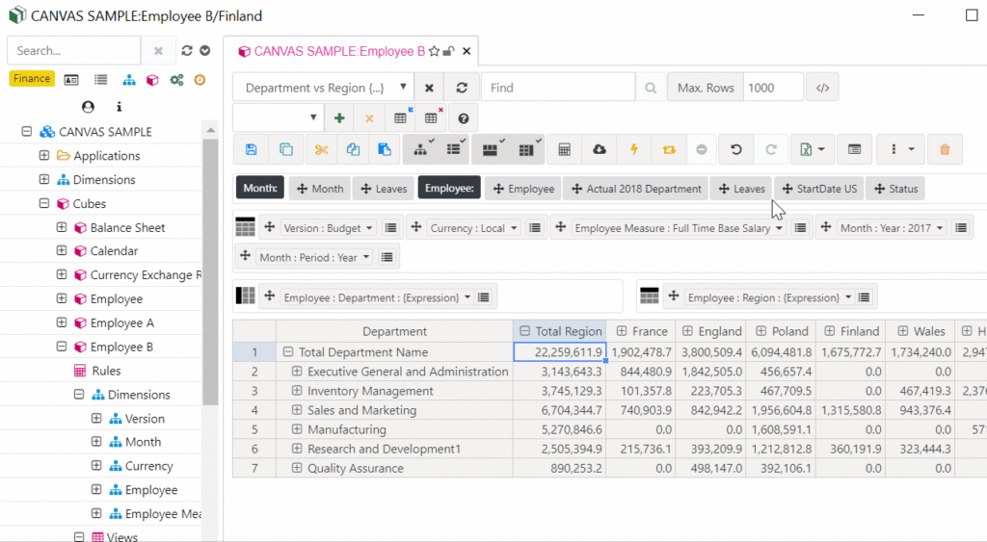This screenshot has width=987, height=542.
Task: Select Rules under Employee B
Action: pyautogui.click(x=106, y=371)
